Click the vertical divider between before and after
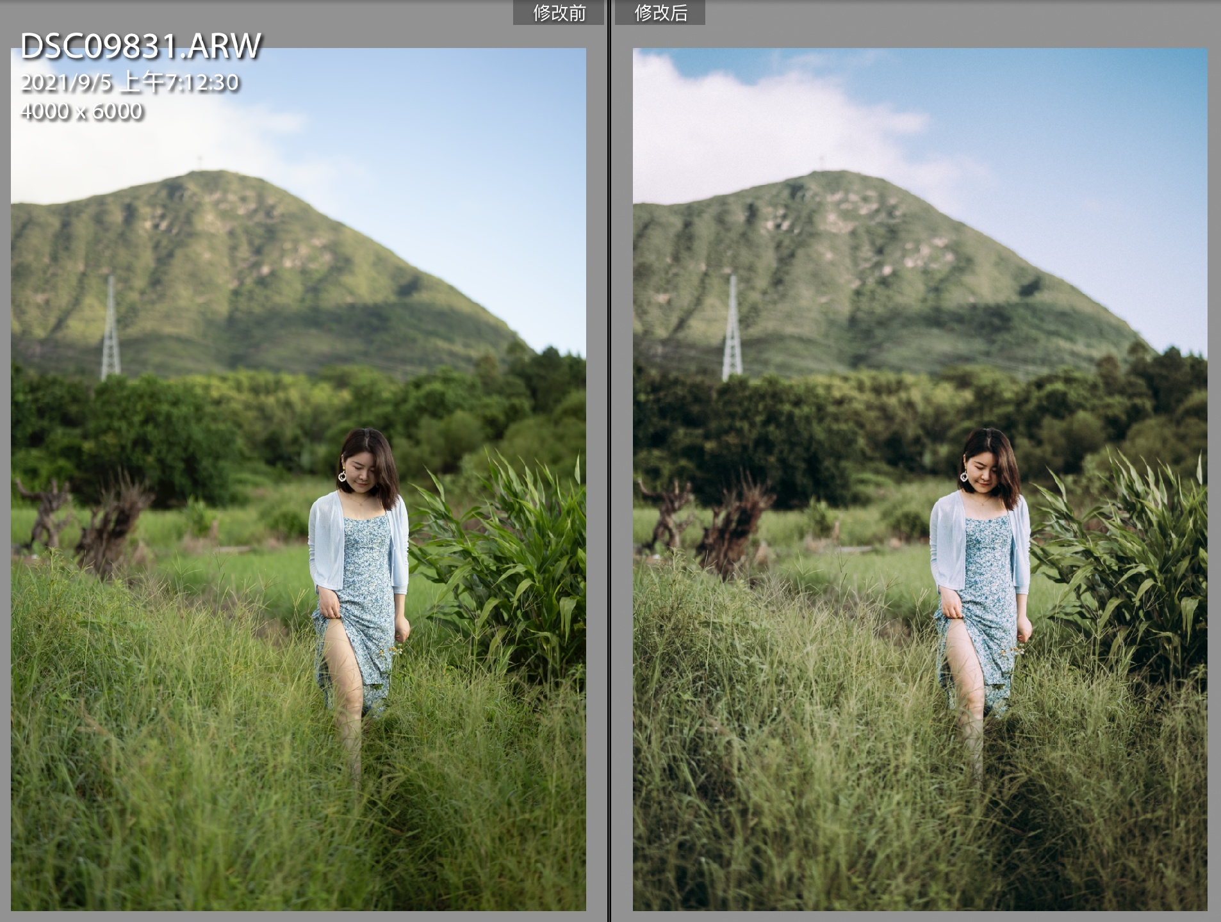Viewport: 1221px width, 922px height. tap(609, 461)
